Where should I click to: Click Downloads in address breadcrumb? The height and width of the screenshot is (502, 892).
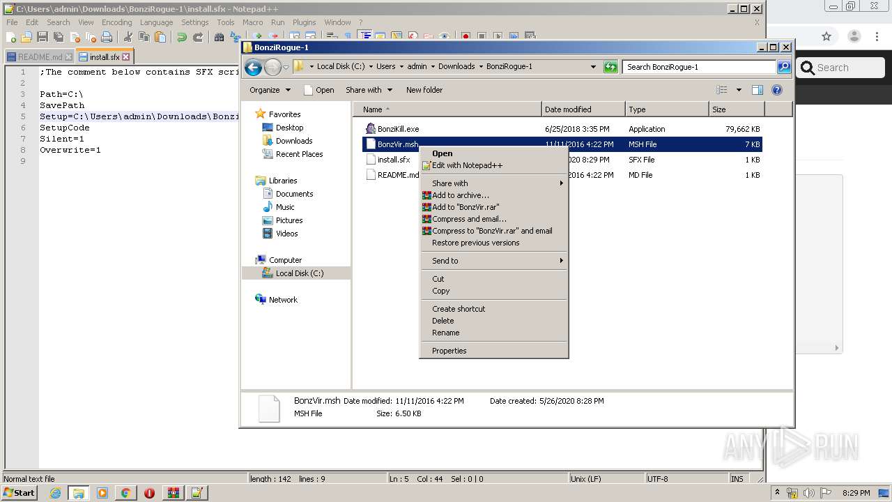coord(456,67)
